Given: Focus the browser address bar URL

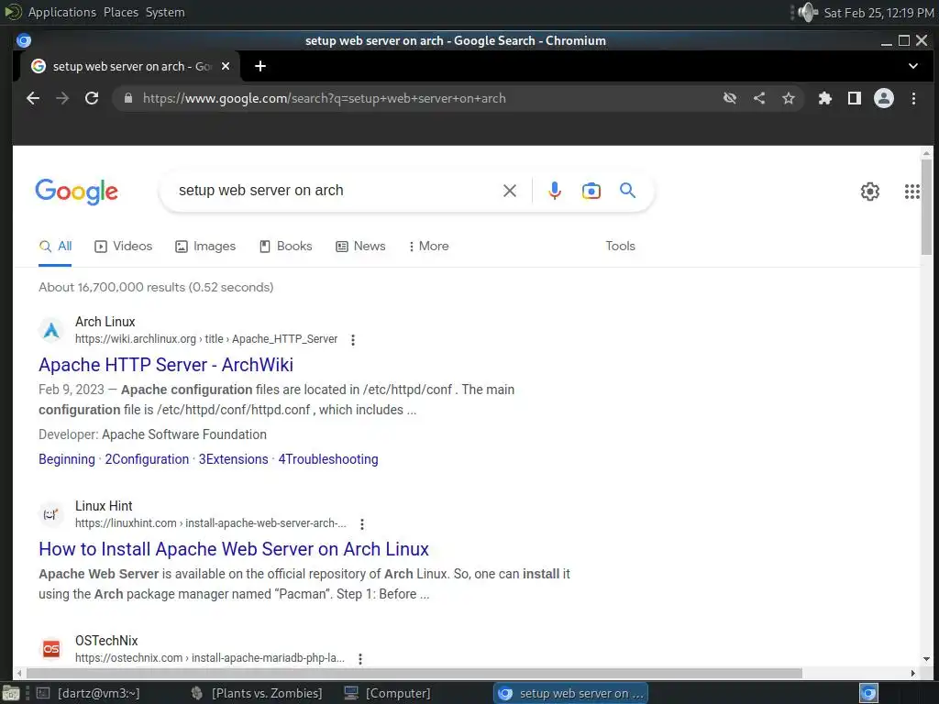Looking at the screenshot, I should [324, 98].
